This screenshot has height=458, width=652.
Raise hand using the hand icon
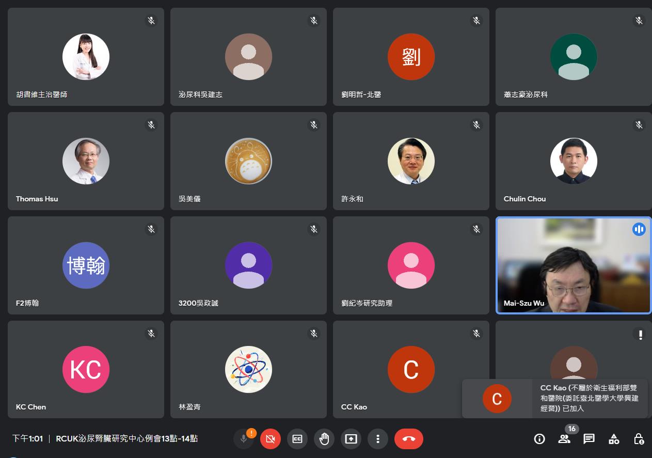(324, 439)
